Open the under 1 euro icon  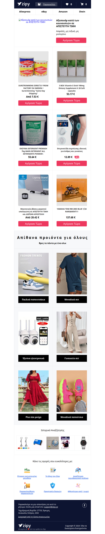point(78,485)
